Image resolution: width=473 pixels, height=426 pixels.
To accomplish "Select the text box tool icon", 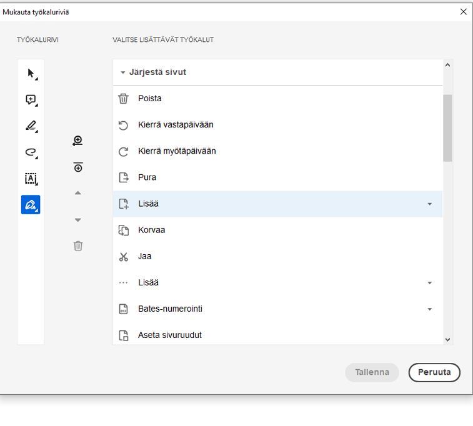I will click(31, 179).
